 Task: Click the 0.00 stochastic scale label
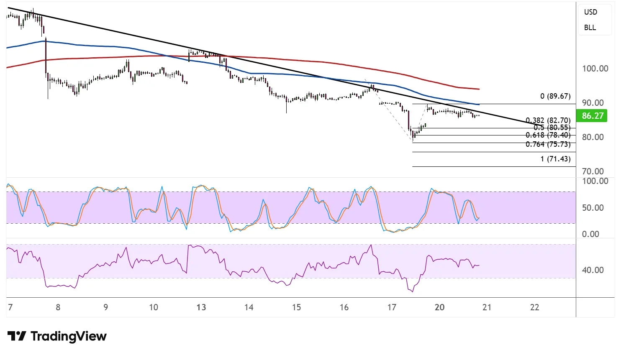point(590,234)
